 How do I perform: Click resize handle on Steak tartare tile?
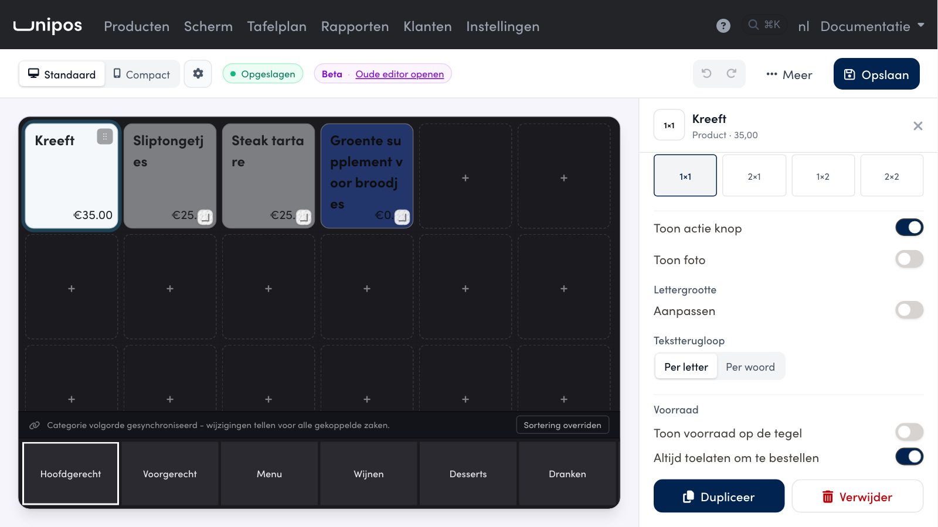pyautogui.click(x=304, y=217)
